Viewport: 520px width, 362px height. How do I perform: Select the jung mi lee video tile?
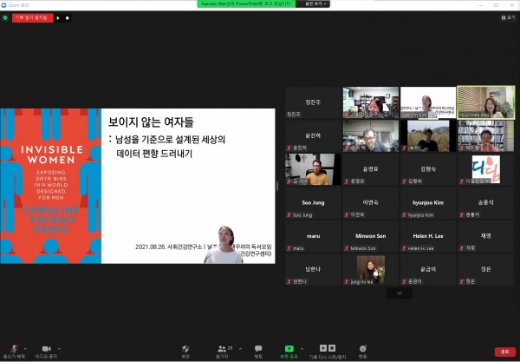pos(371,270)
